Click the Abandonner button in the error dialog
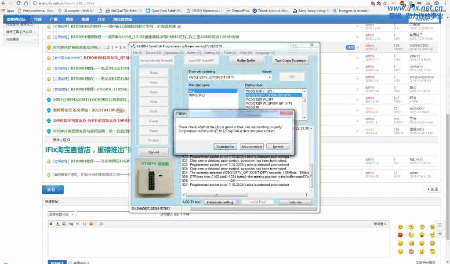The width and height of the screenshot is (450, 264). [x=225, y=147]
